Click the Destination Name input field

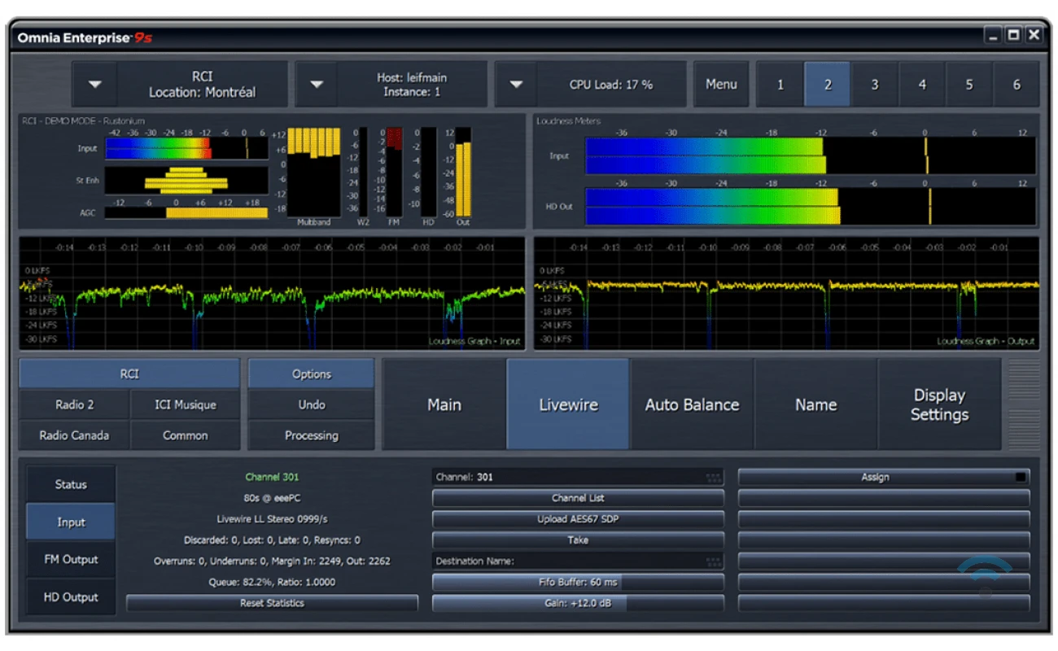pyautogui.click(x=570, y=561)
